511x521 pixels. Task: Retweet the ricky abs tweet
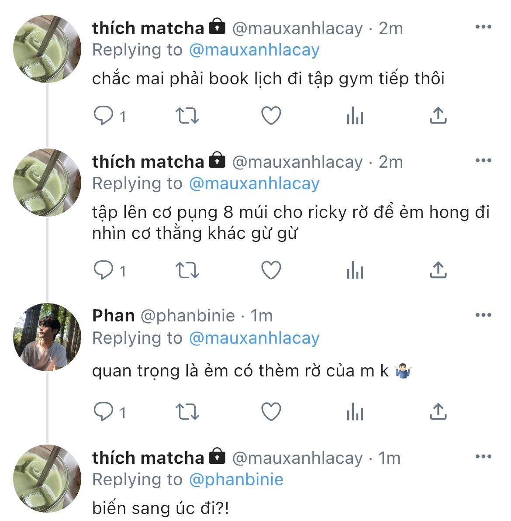(187, 270)
